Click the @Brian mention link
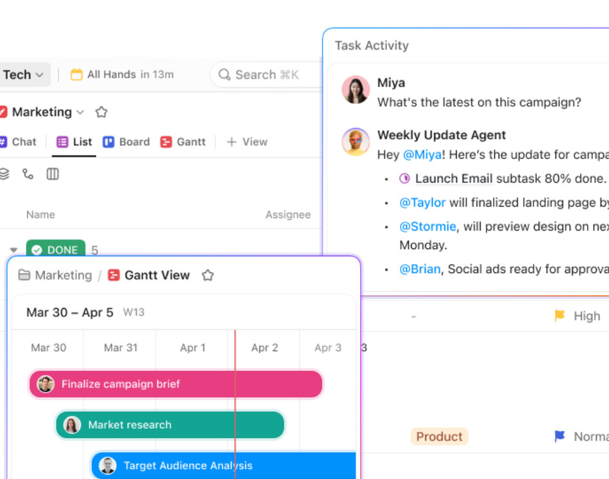 point(420,269)
